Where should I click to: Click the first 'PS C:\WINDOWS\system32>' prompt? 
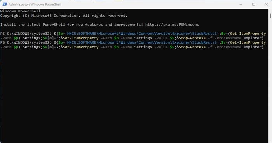pos(26,34)
